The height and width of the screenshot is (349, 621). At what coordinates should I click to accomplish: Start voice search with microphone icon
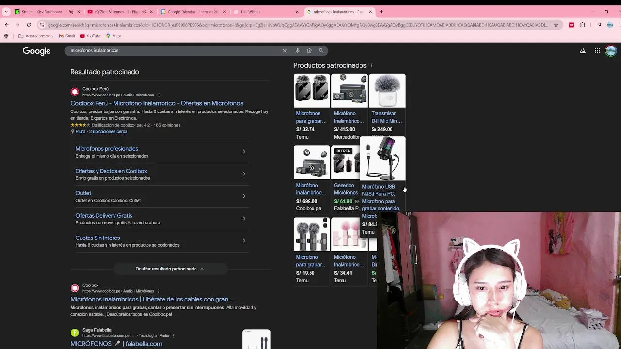297,50
